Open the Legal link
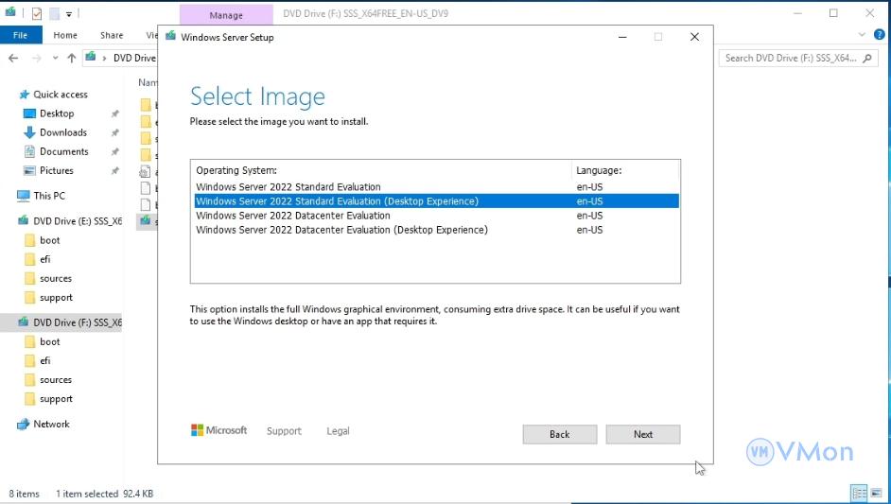Image resolution: width=891 pixels, height=504 pixels. coord(338,431)
